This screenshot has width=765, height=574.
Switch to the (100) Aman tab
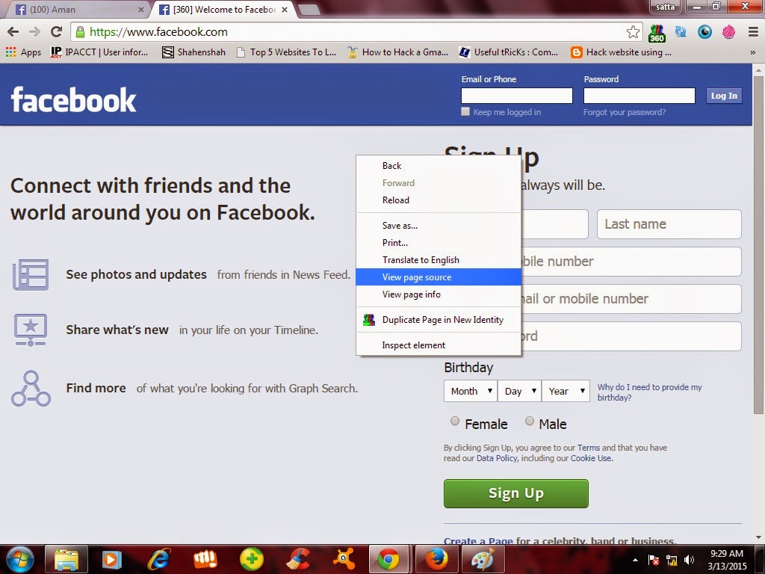tap(78, 10)
